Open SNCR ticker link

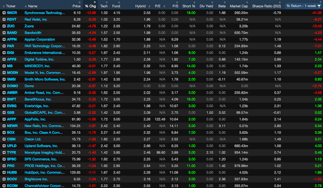pyautogui.click(x=12, y=13)
